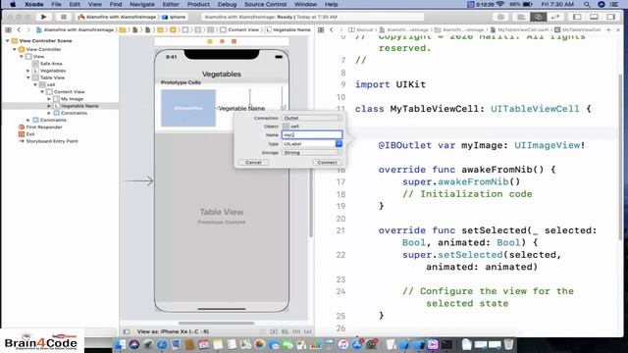Image resolution: width=628 pixels, height=353 pixels.
Task: Switch to the standard editor layout
Action: coord(521,17)
